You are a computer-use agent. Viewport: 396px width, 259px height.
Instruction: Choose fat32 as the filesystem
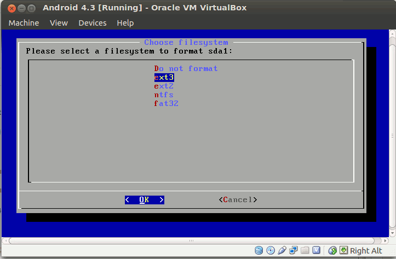pos(166,103)
